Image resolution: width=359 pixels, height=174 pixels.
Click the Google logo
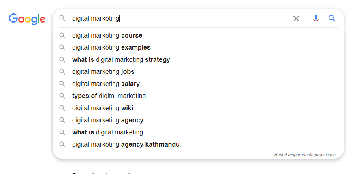[27, 19]
